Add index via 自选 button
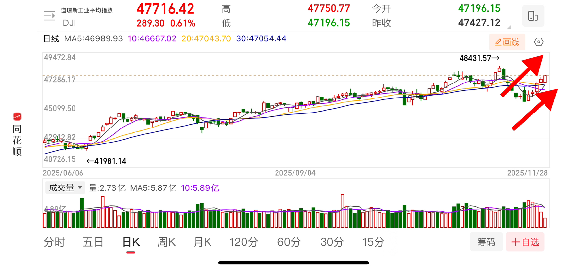Image resolution: width=587 pixels, height=270 pixels. pyautogui.click(x=525, y=242)
